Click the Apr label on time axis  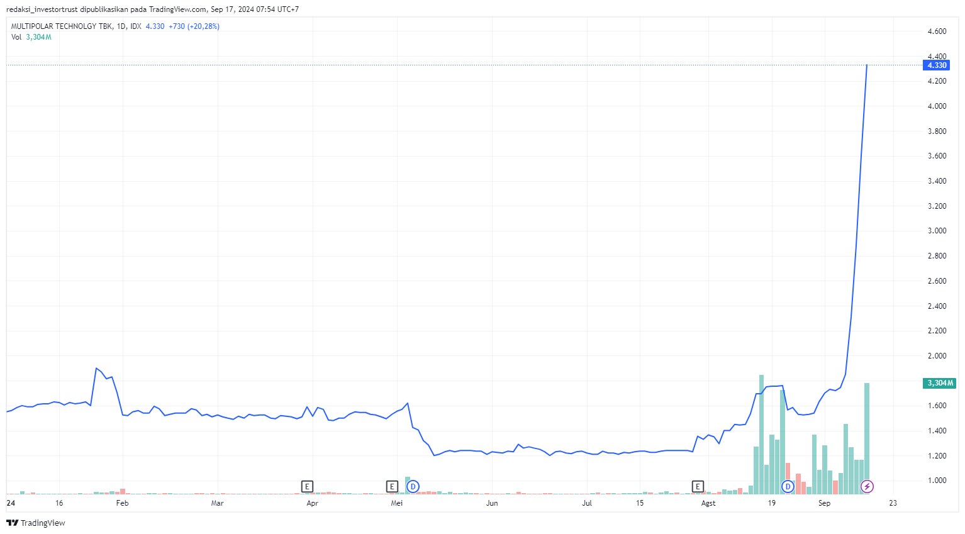(x=312, y=503)
